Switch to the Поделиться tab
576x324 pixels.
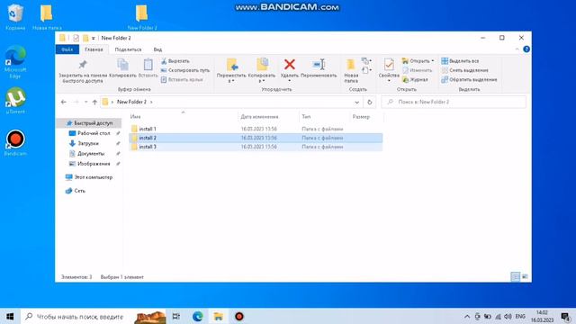[x=128, y=49]
